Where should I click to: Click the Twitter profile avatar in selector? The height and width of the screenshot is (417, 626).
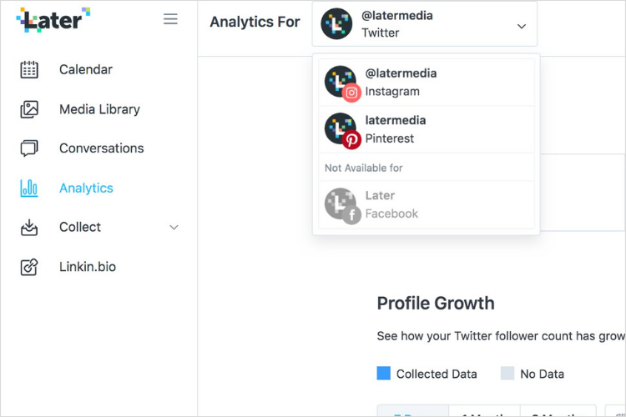click(x=336, y=24)
